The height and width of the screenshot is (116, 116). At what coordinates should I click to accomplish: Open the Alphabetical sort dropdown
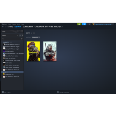click(36, 37)
